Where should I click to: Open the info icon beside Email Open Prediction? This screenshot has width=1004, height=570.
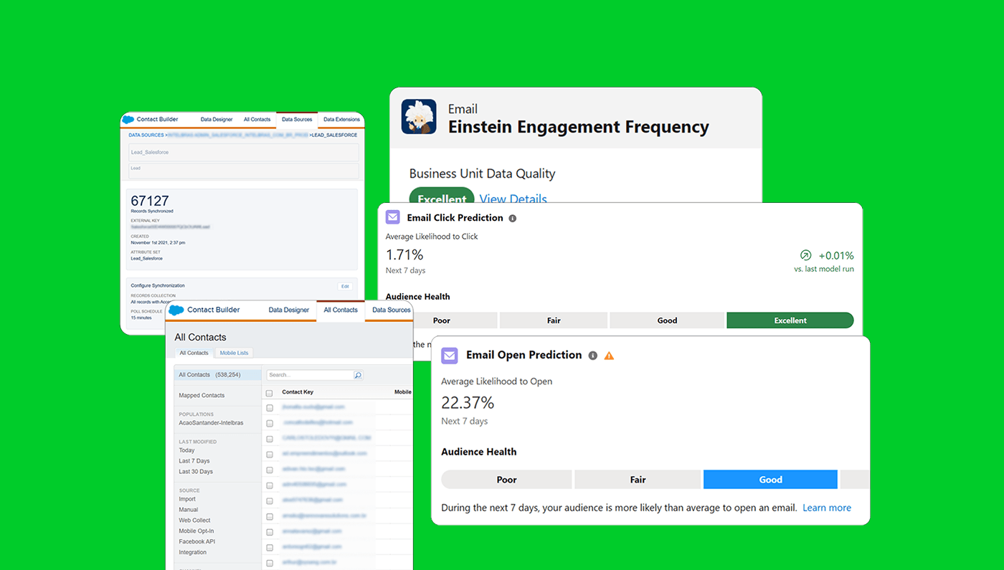[592, 356]
